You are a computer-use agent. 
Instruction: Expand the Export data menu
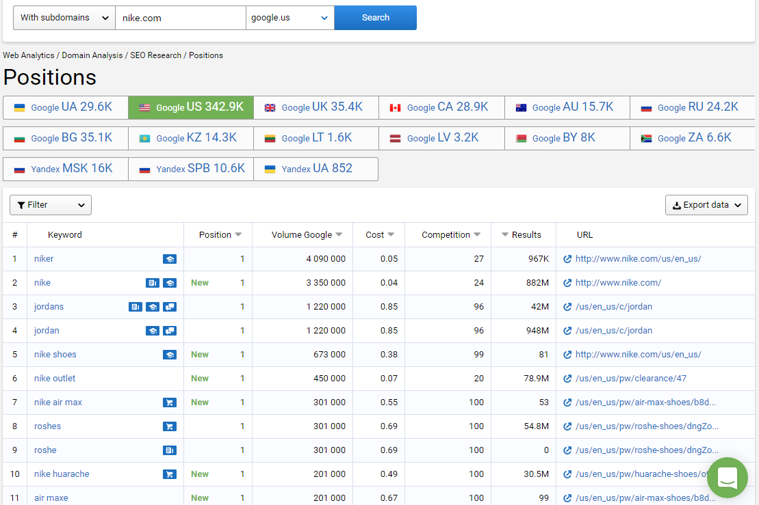pyautogui.click(x=706, y=205)
